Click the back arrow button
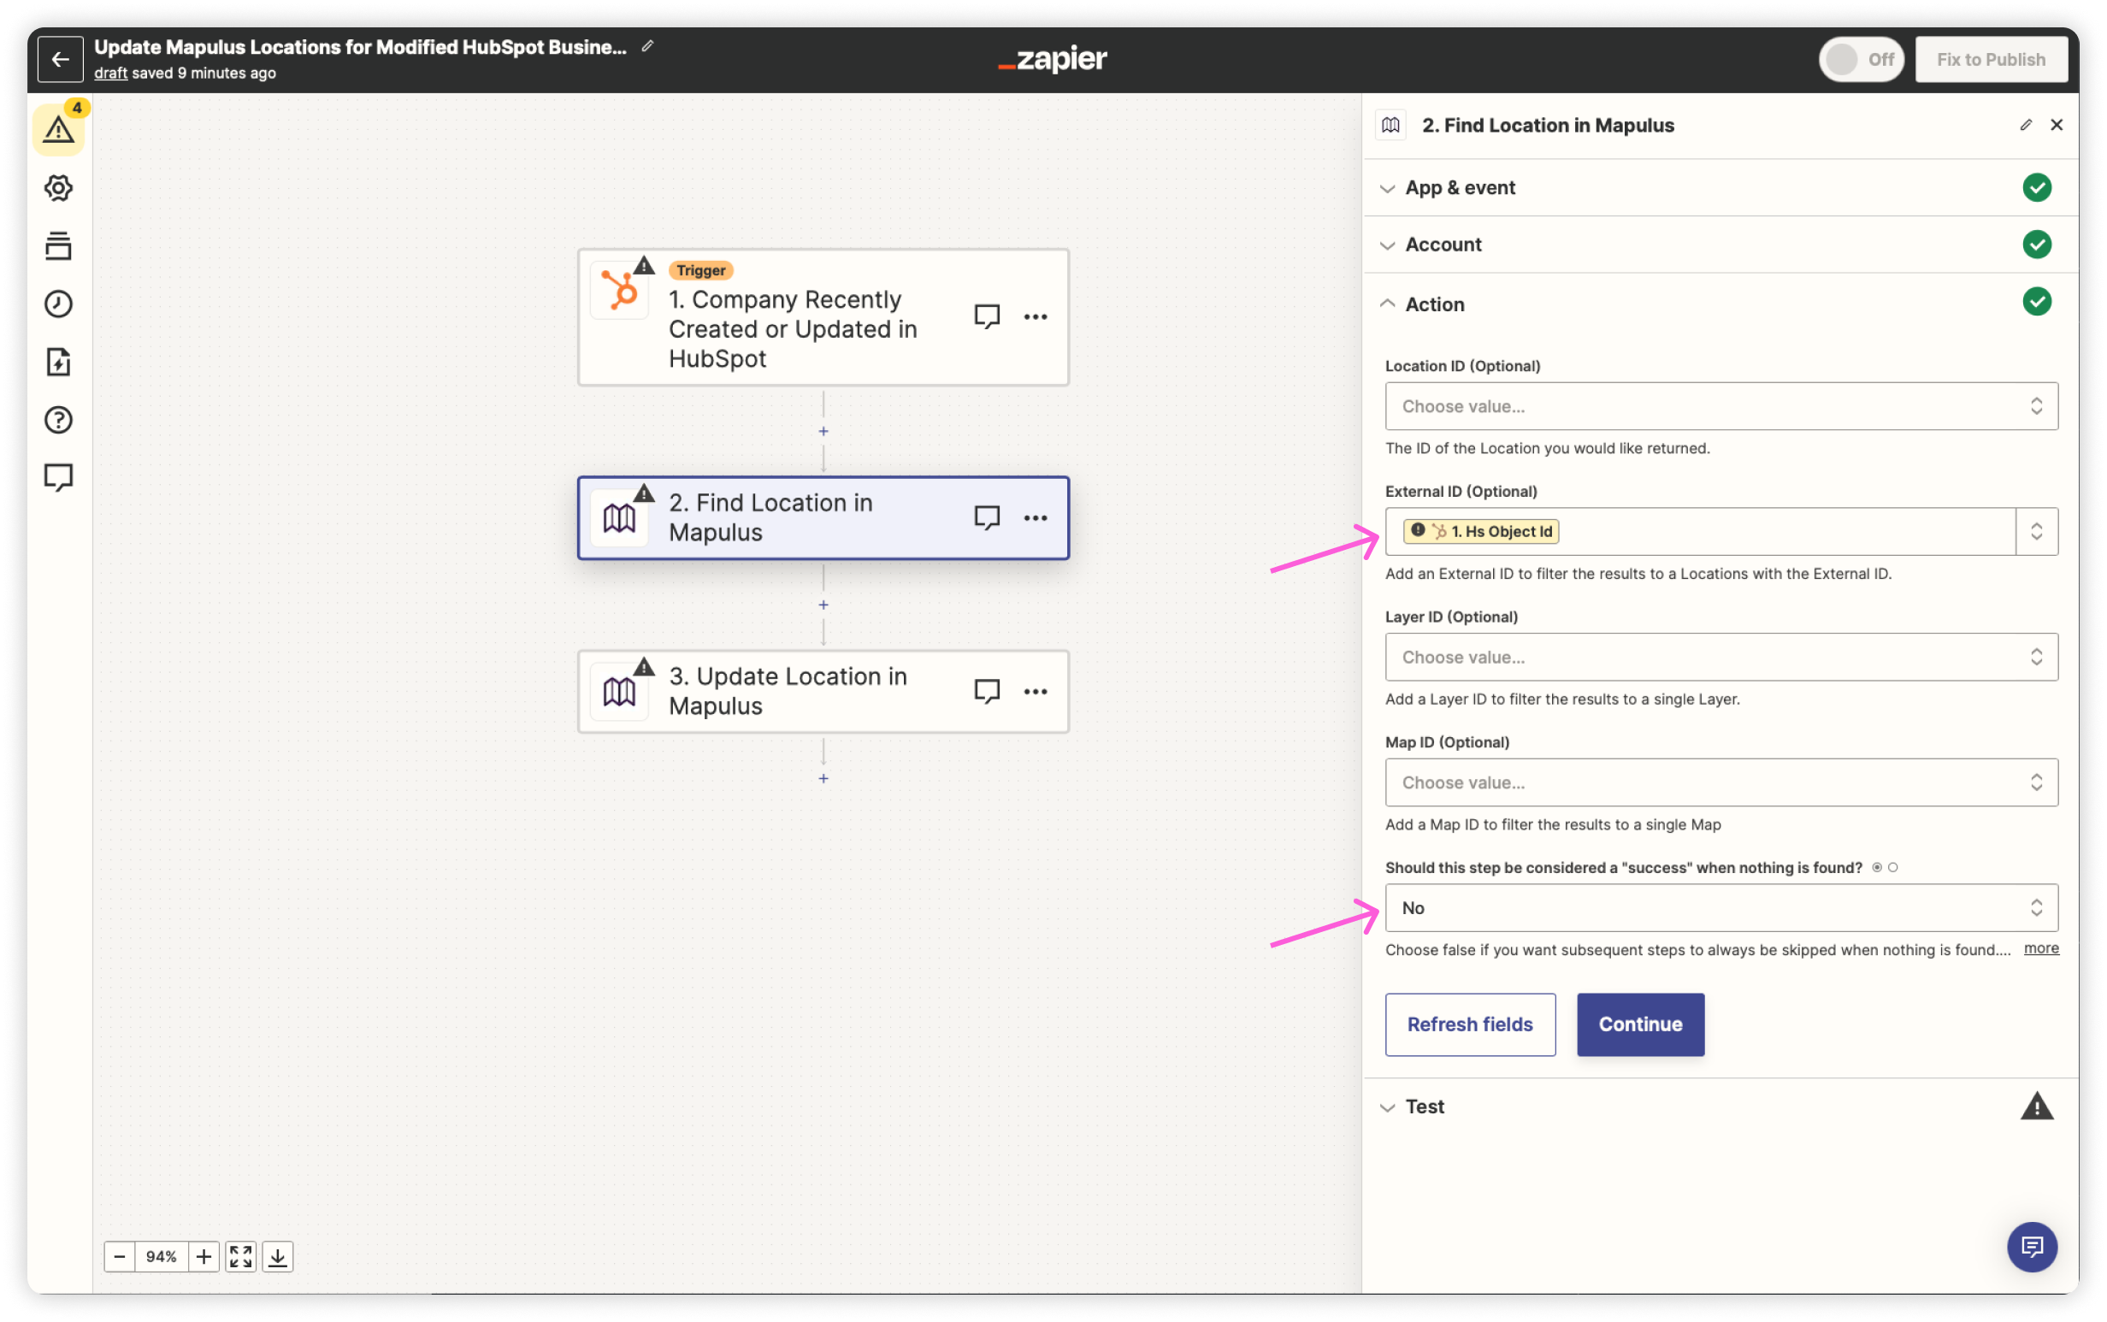This screenshot has height=1322, width=2107. tap(61, 60)
